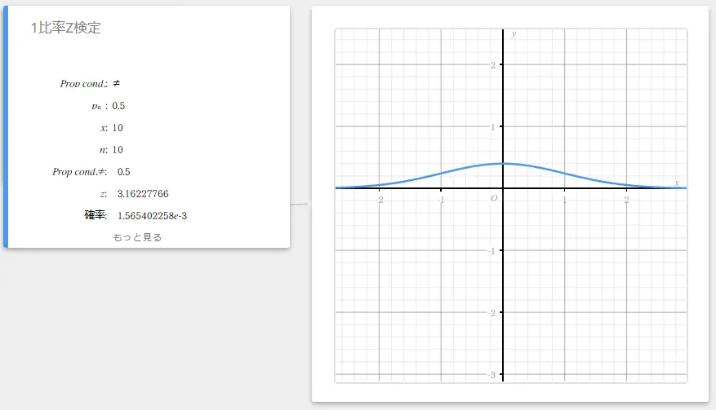Select the Prop cond.≠ result 0.5
The width and height of the screenshot is (716, 410).
click(124, 171)
